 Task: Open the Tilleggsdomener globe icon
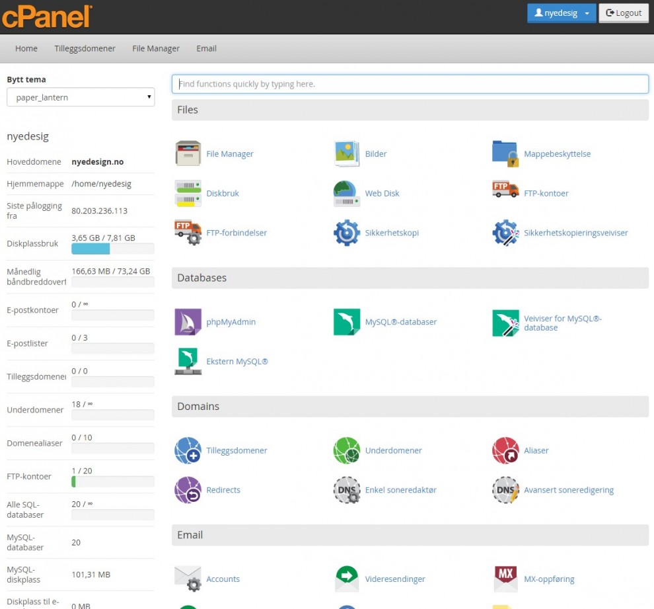[x=188, y=450]
